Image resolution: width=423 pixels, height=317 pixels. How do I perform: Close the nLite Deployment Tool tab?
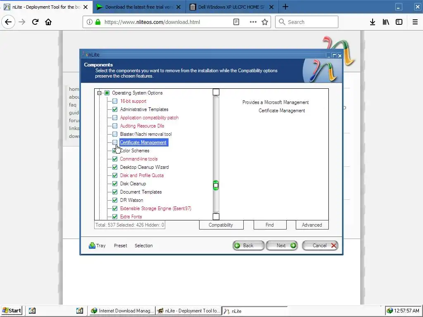[86, 7]
